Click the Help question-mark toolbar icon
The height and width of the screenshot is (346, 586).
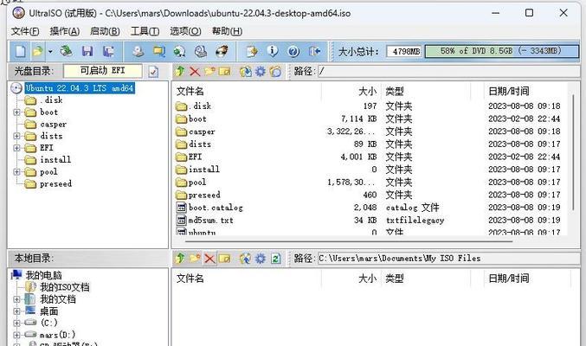point(293,51)
